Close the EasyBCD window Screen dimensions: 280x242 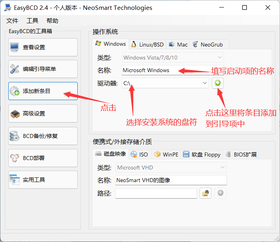(x=268, y=7)
